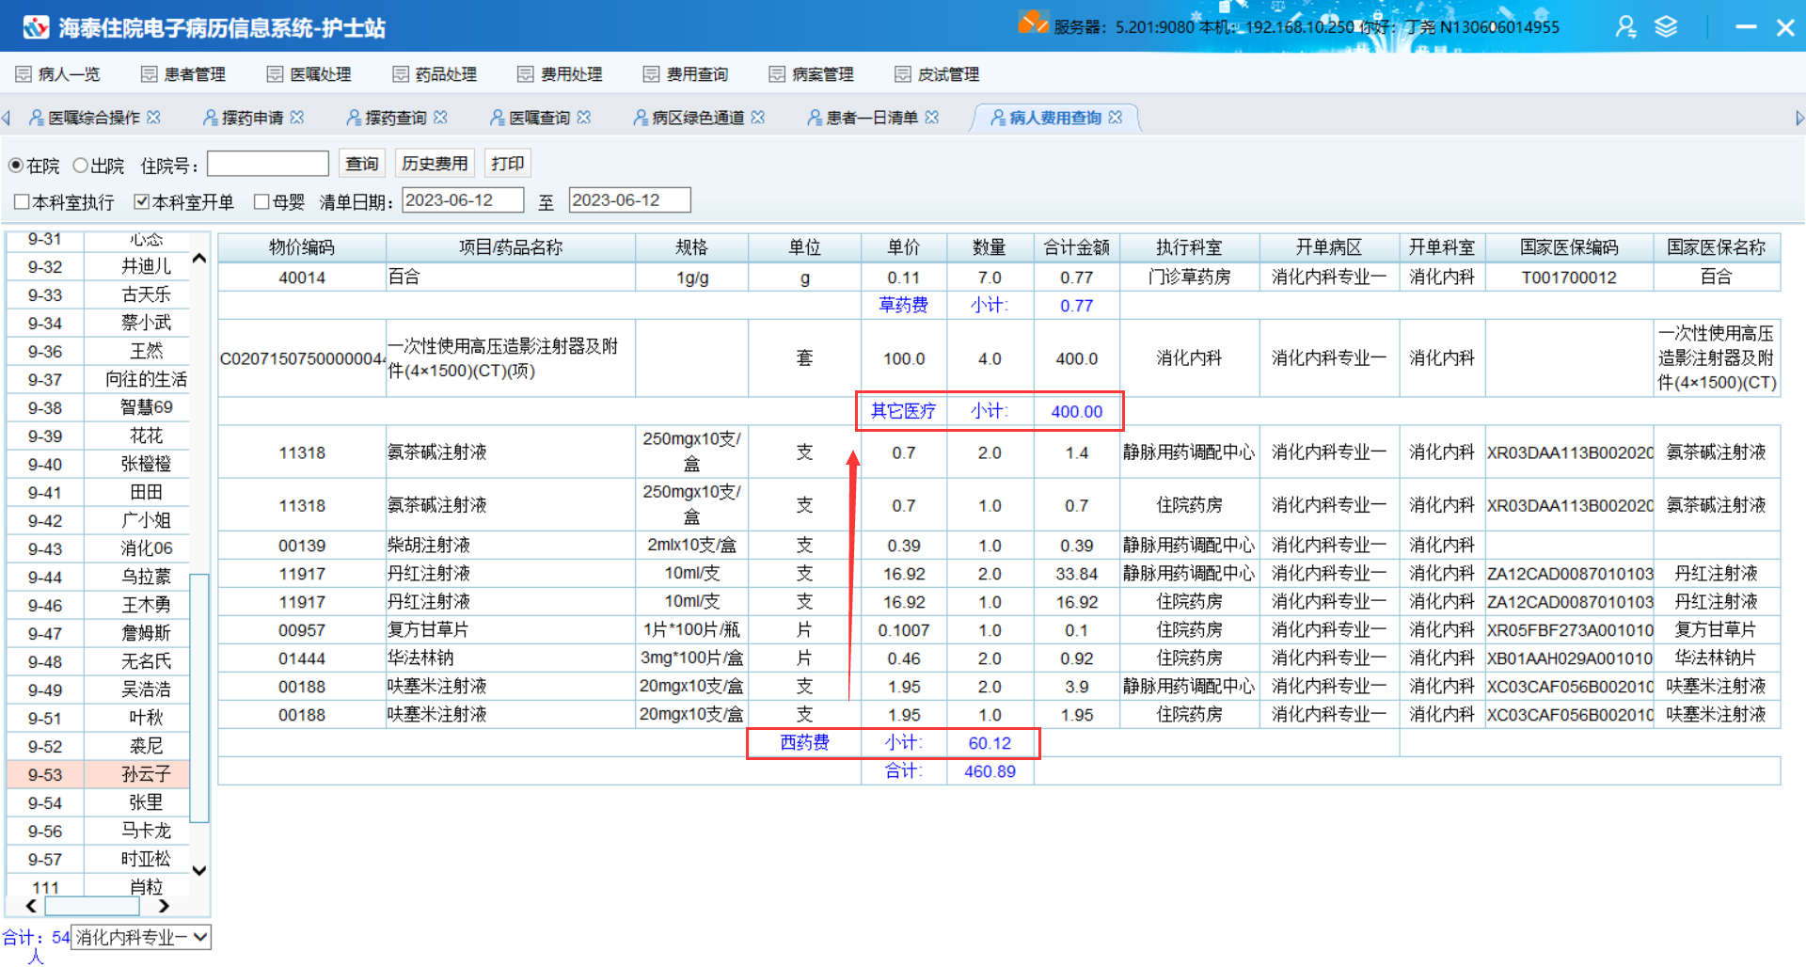Select the 复方甘草片 item name cell
The width and height of the screenshot is (1806, 967).
[511, 630]
